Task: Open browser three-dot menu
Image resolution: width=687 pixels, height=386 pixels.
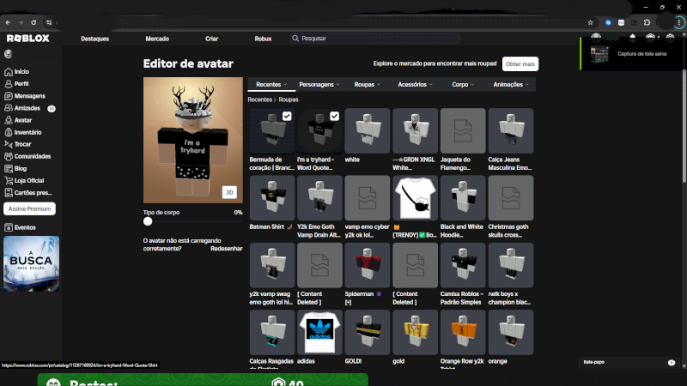Action: [x=679, y=22]
